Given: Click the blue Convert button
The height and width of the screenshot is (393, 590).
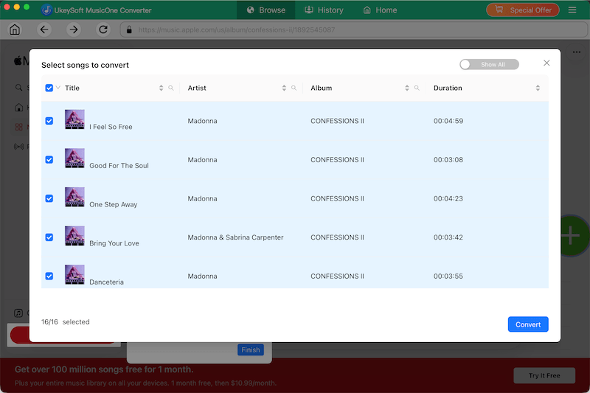Looking at the screenshot, I should click(x=528, y=324).
